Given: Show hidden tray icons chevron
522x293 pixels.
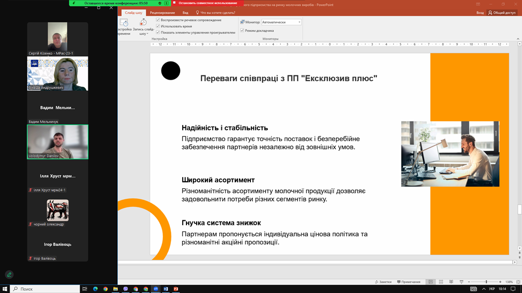Looking at the screenshot, I should pyautogui.click(x=484, y=289).
